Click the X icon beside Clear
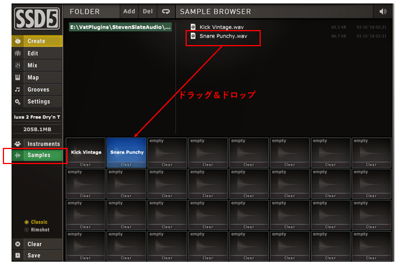396x264 pixels. (18, 244)
